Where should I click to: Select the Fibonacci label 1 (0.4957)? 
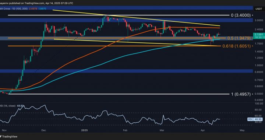[x=241, y=94]
